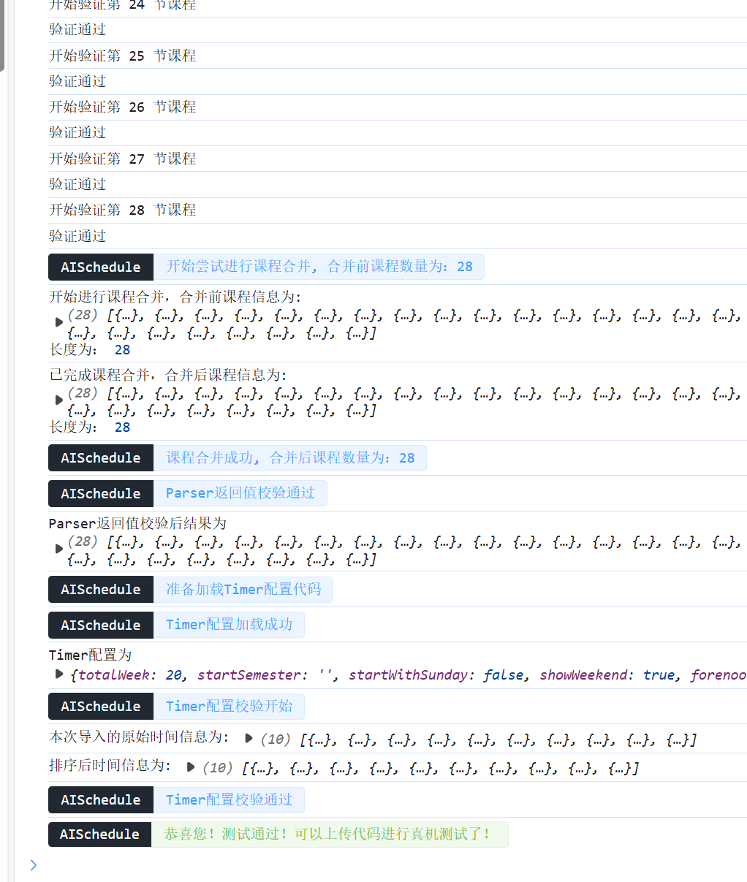747x882 pixels.
Task: Expand the original time info array
Action: point(249,739)
